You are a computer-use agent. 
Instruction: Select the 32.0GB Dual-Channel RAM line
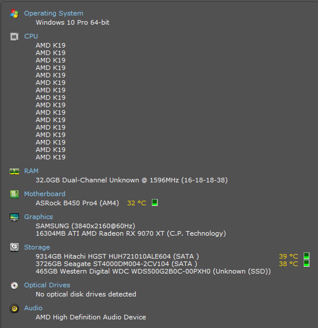pos(132,180)
